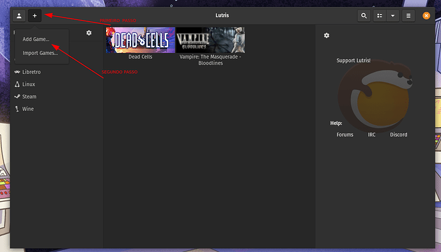Screen dimensions: 441x252
Task: Click the Steam logo icon
Action: click(17, 96)
